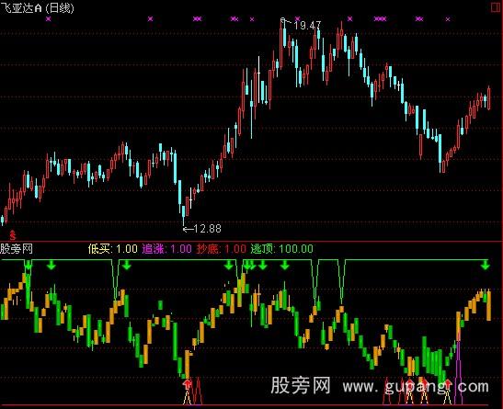Screen dimensions: 503x409
Task: Select the 股旁网 indicator name label
Action: [17, 249]
